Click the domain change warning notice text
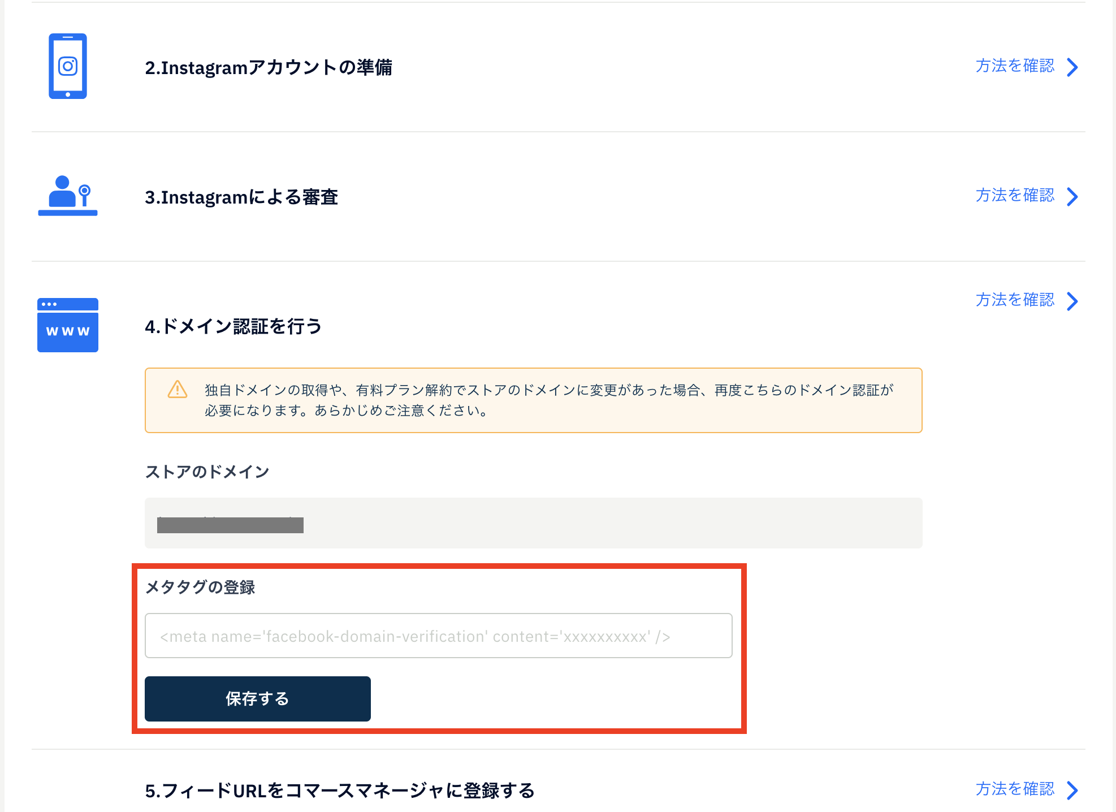1116x812 pixels. (x=549, y=400)
